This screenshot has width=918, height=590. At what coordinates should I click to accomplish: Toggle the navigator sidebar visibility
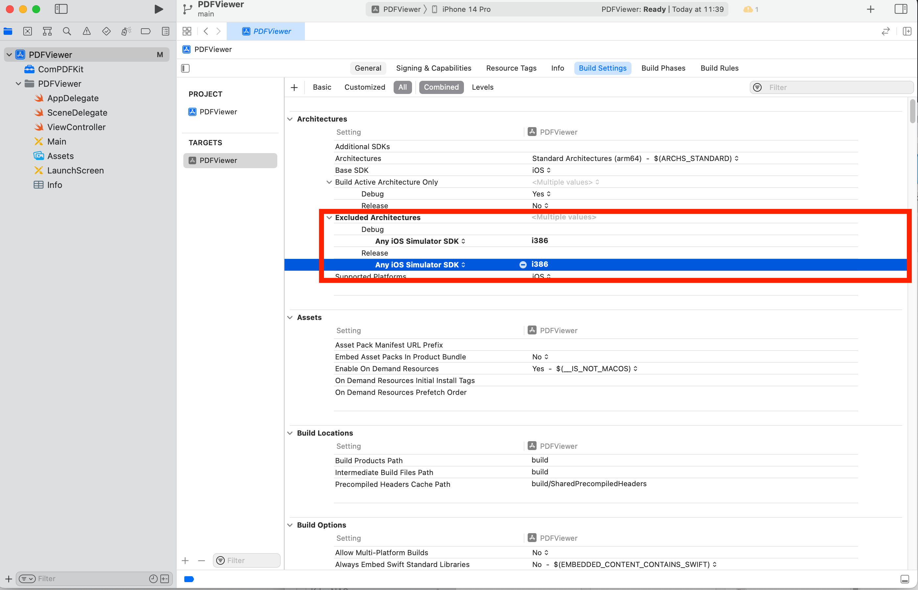pos(61,9)
